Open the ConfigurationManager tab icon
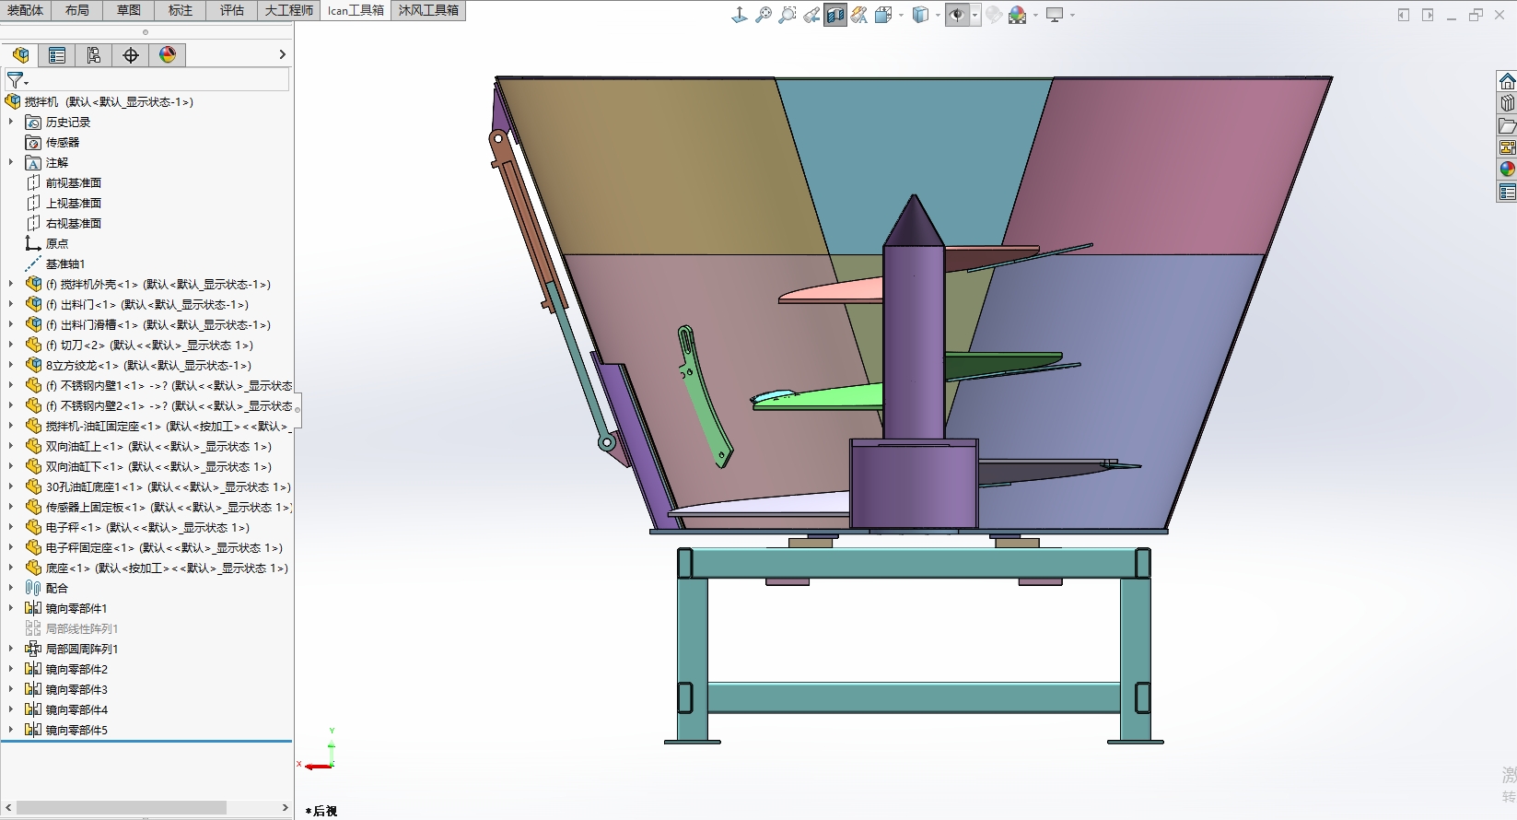Viewport: 1517px width, 820px height. (x=94, y=55)
